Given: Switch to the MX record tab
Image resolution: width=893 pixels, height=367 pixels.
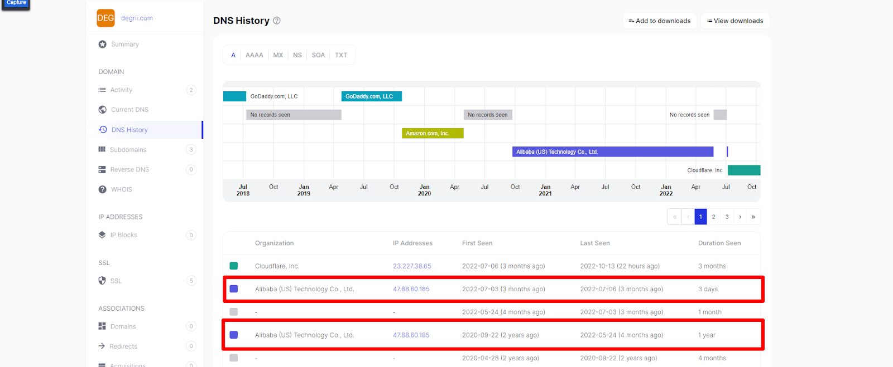Looking at the screenshot, I should click(278, 55).
